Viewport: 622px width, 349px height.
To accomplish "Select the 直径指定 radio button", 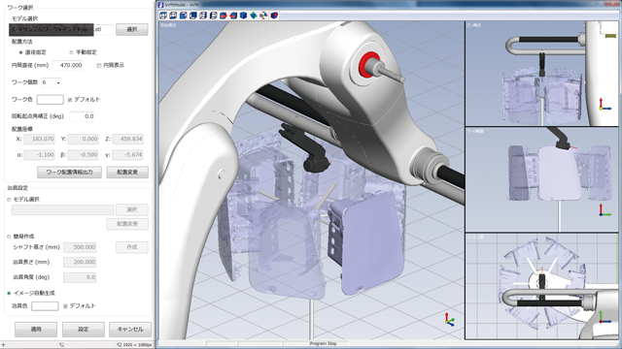I will (20, 52).
